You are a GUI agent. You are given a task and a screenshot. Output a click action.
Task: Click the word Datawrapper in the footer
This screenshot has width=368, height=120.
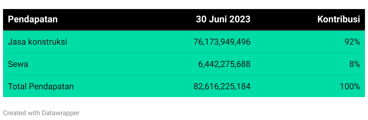coord(61,113)
